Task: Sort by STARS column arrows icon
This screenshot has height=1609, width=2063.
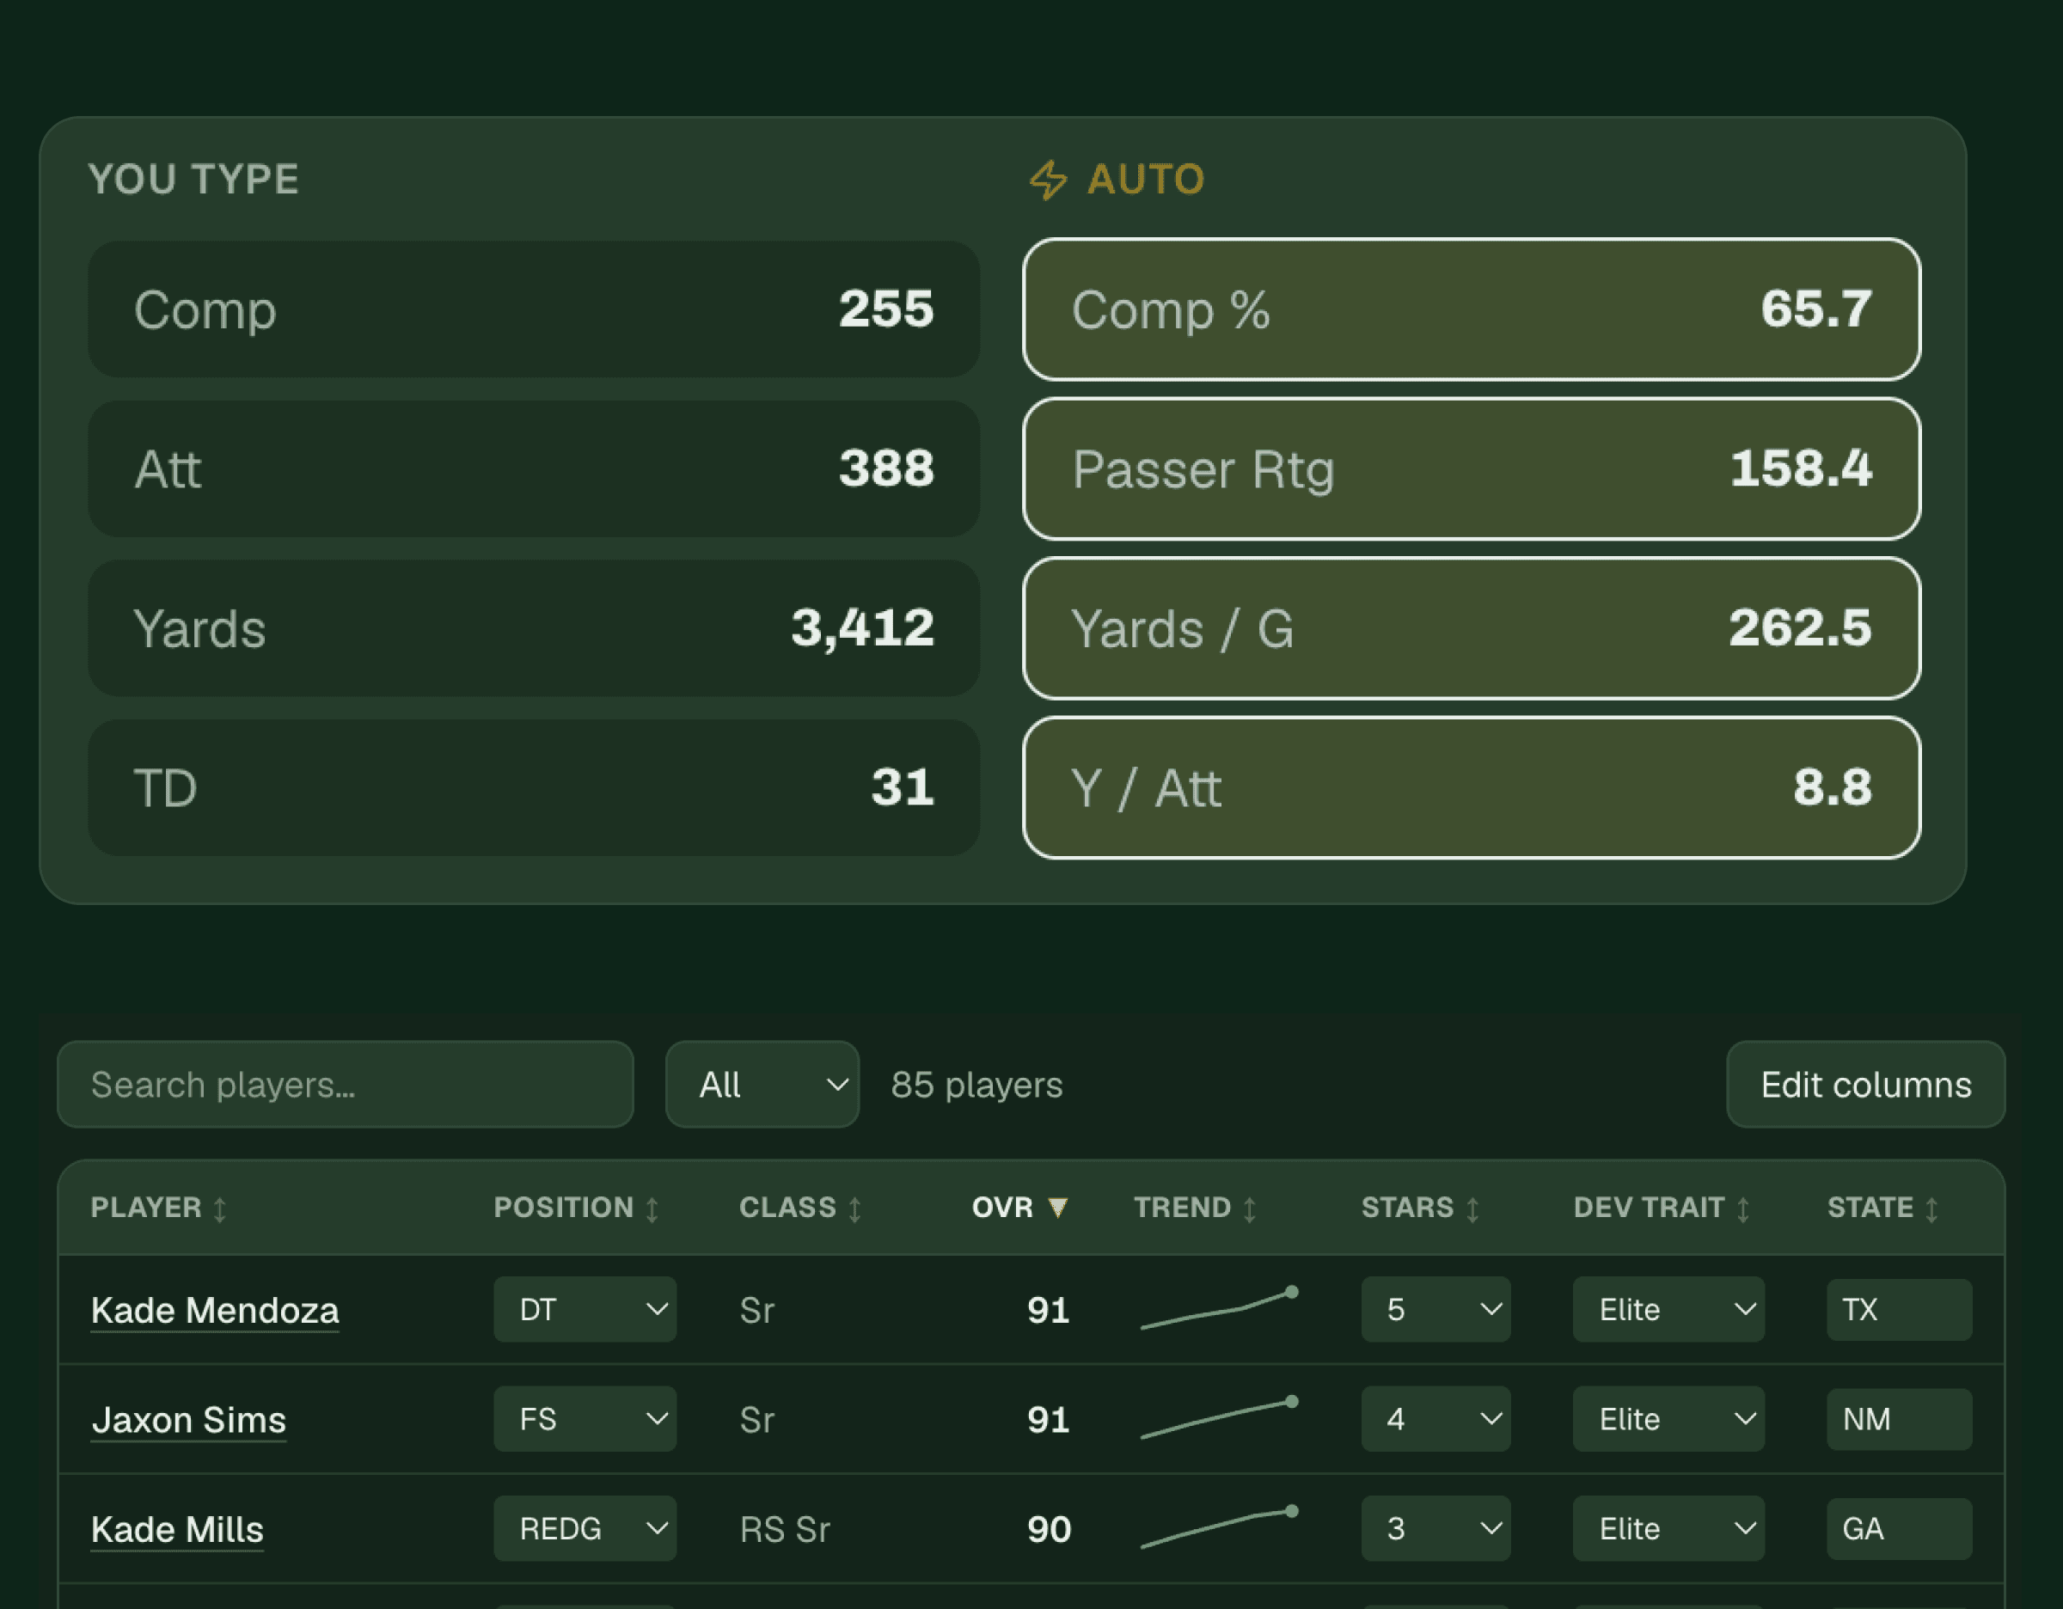Action: [1472, 1208]
